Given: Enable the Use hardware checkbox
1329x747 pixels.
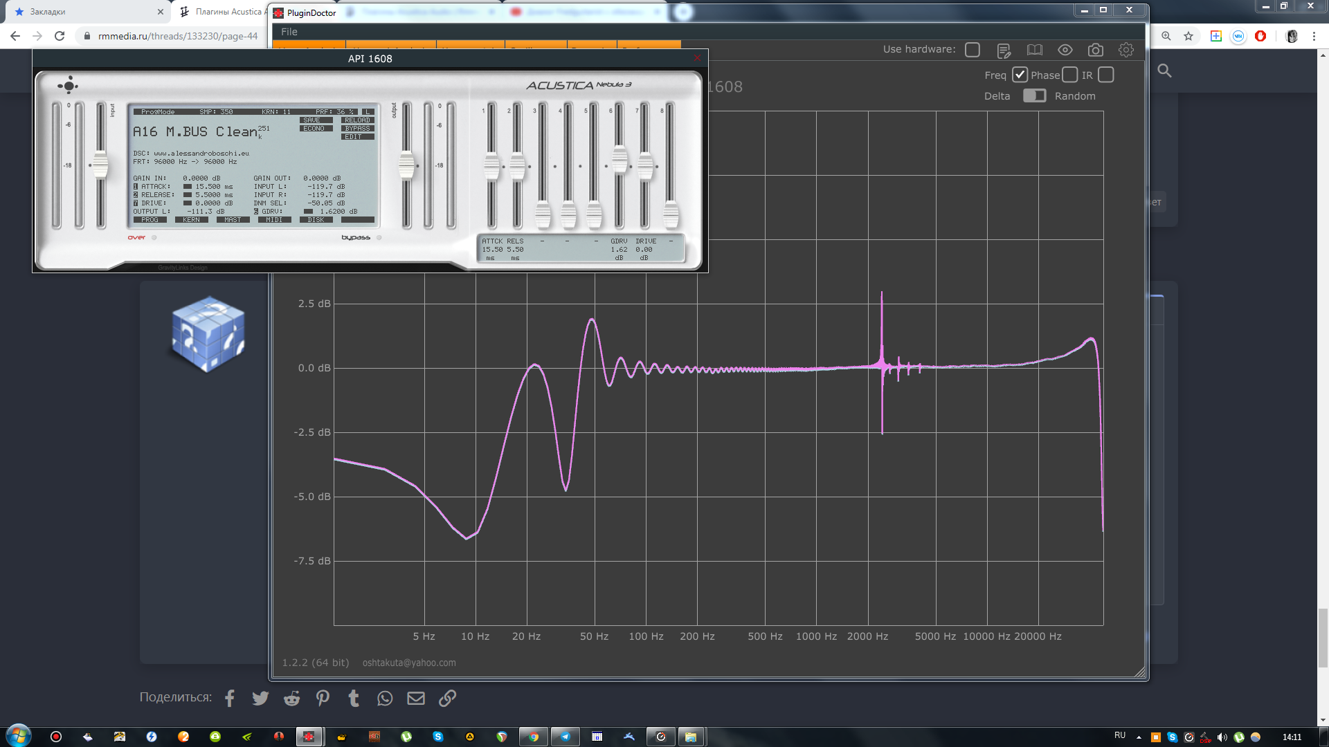Looking at the screenshot, I should [x=973, y=50].
